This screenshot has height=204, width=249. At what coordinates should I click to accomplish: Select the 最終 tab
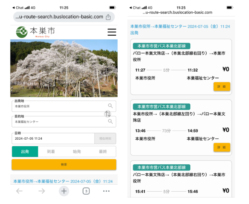(103, 152)
